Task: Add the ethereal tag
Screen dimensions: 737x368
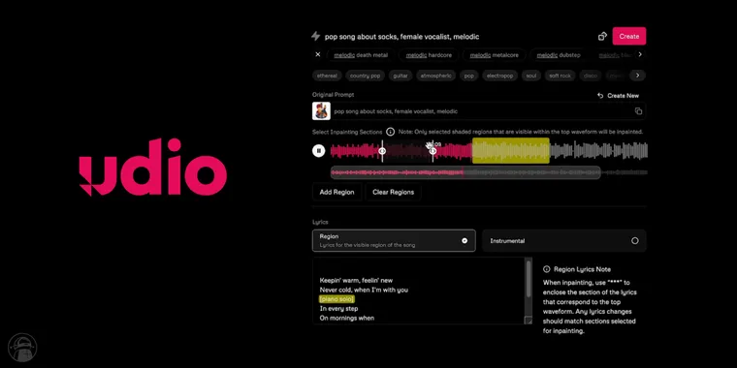Action: pos(327,76)
